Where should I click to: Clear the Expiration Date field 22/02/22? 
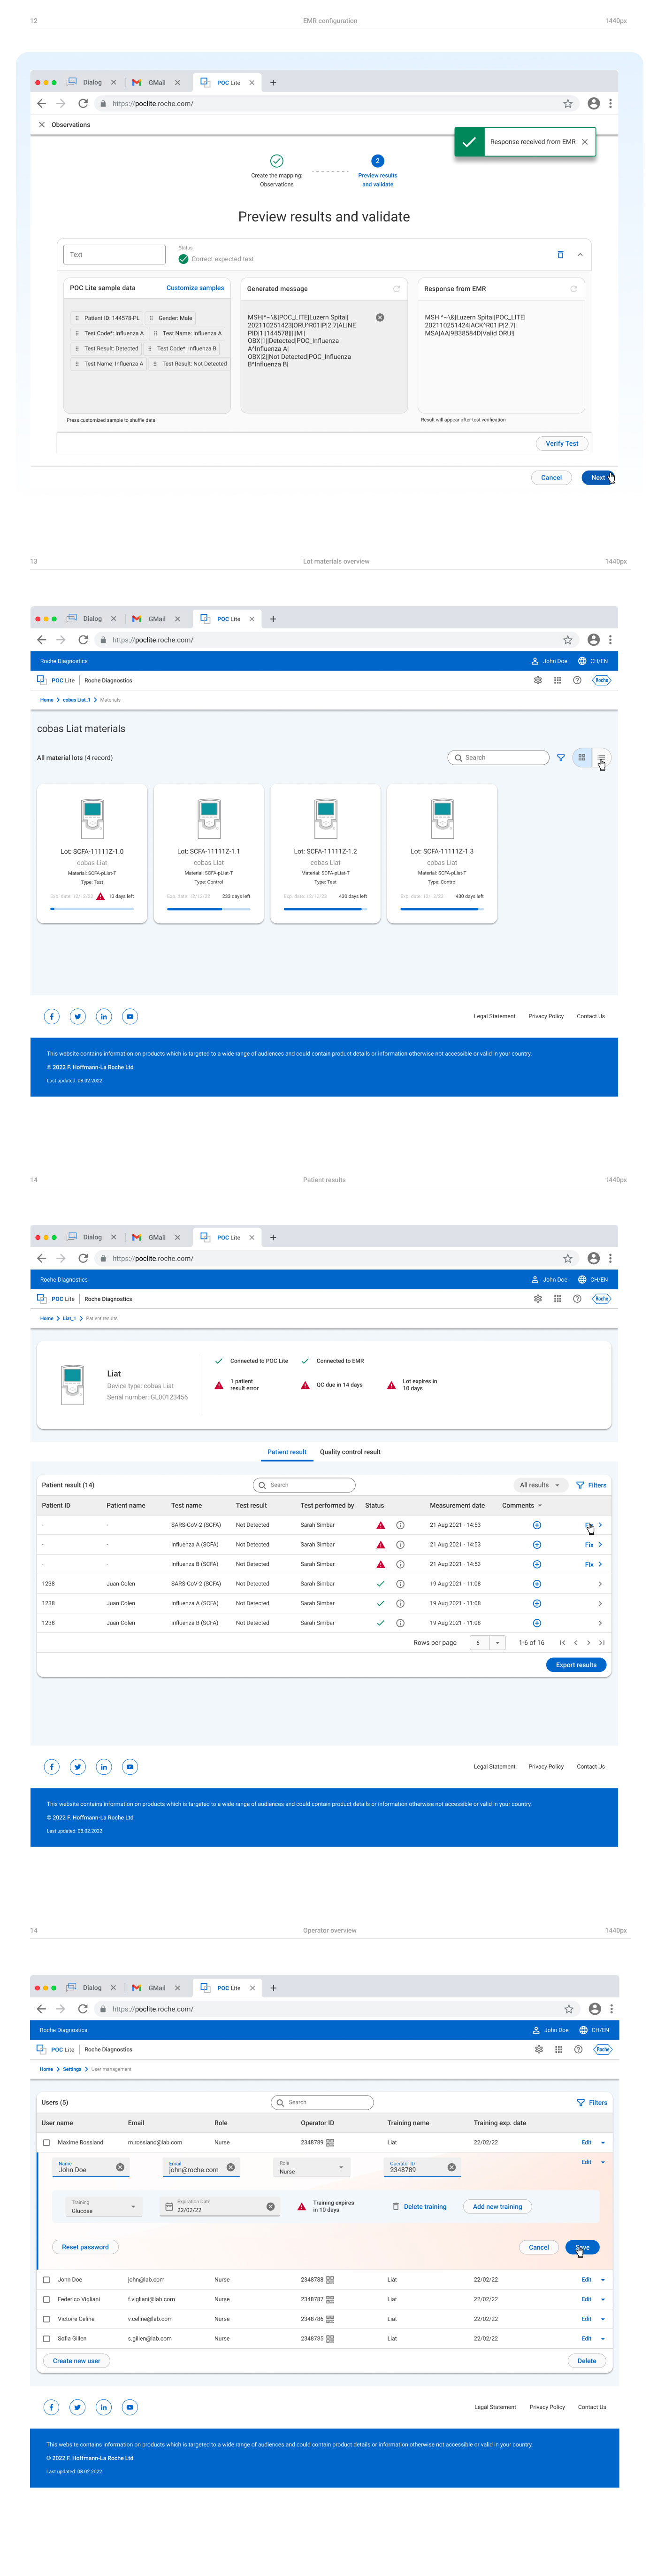coord(271,2206)
